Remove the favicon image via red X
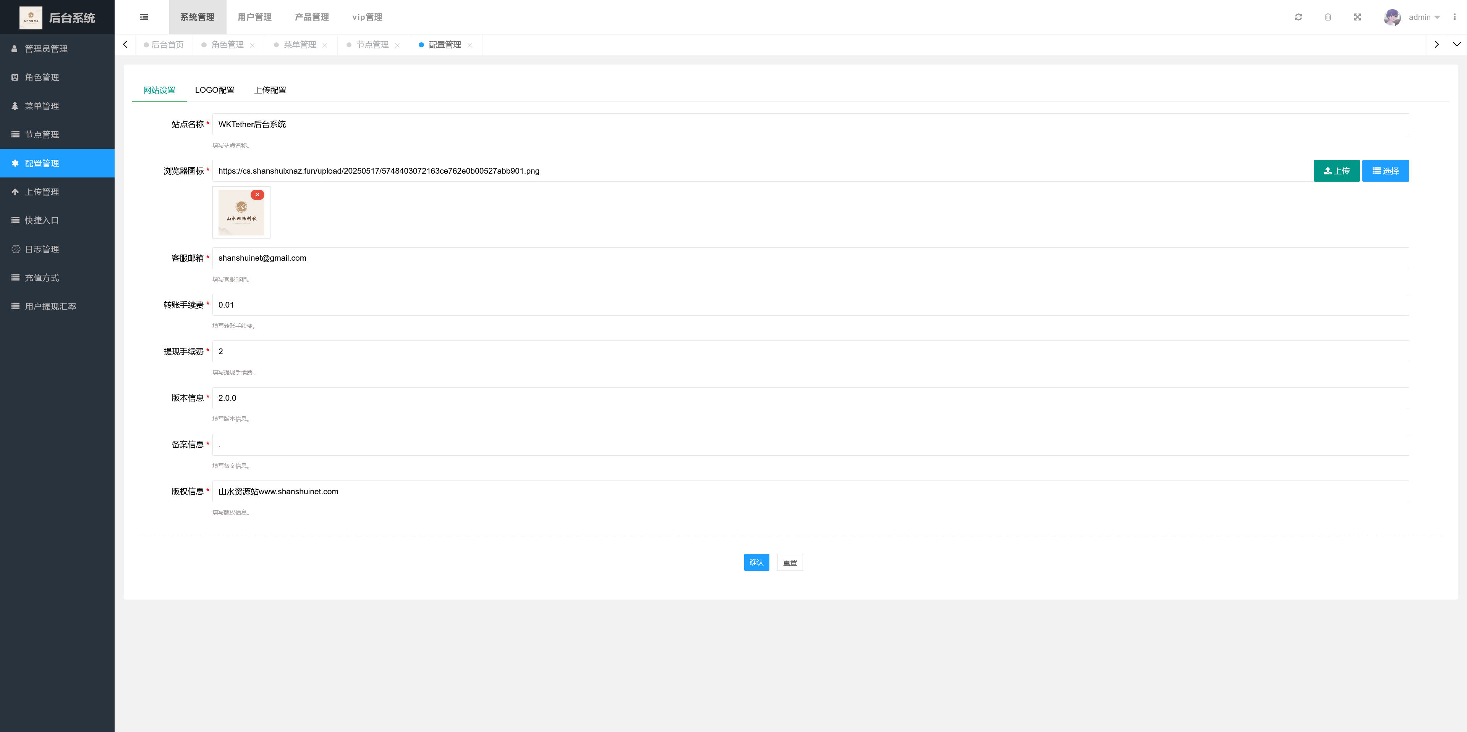 pos(257,195)
